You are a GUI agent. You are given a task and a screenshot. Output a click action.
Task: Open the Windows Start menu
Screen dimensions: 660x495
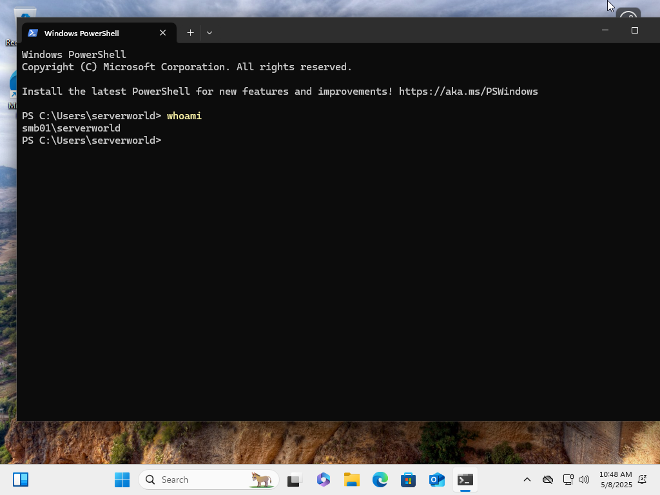tap(122, 480)
